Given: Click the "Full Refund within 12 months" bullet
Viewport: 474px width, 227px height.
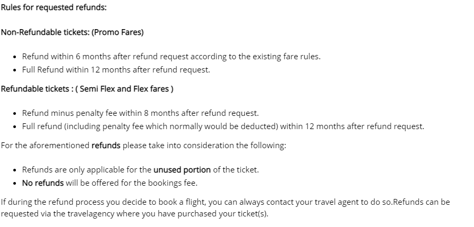Looking at the screenshot, I should click(77, 70).
